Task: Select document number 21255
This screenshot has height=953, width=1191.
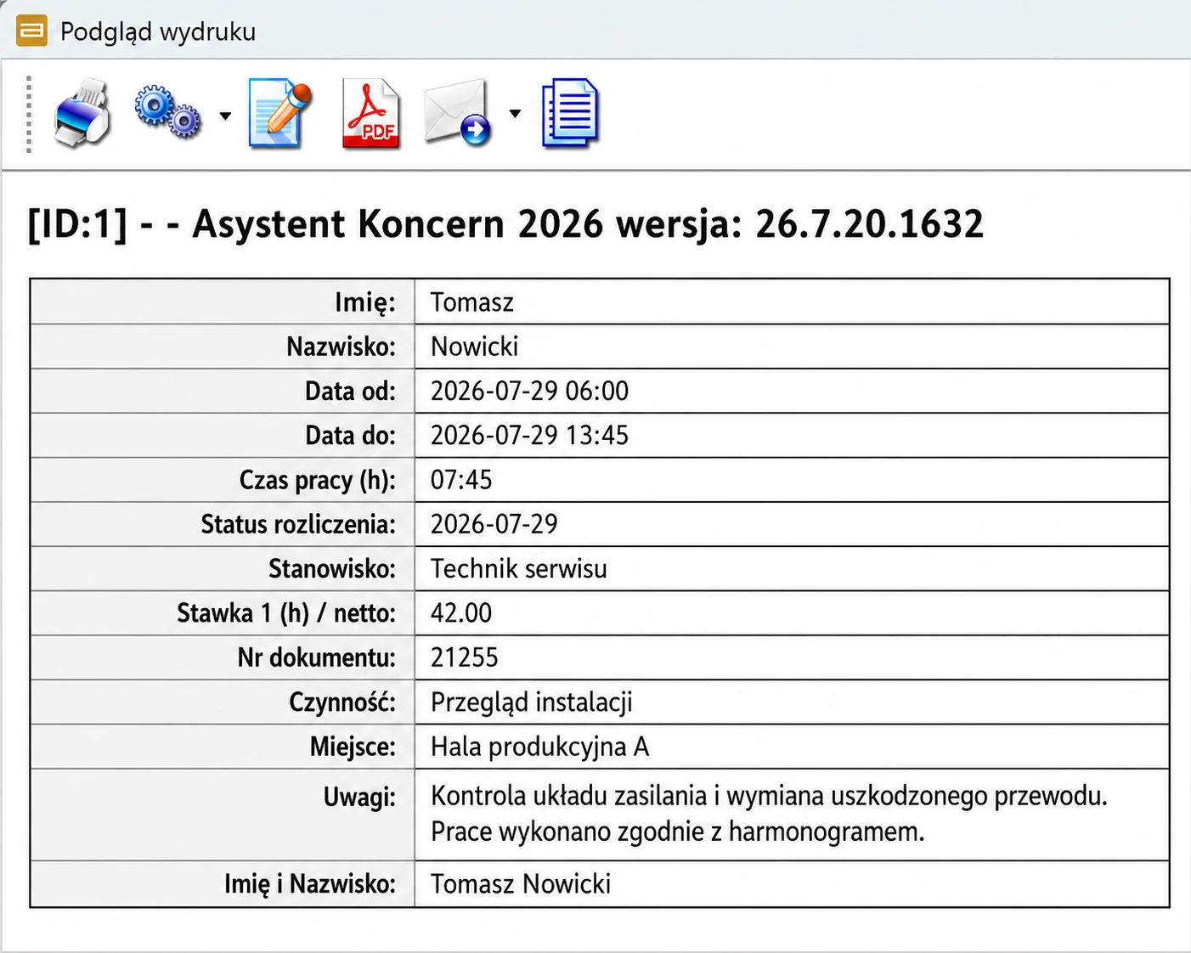Action: 465,657
